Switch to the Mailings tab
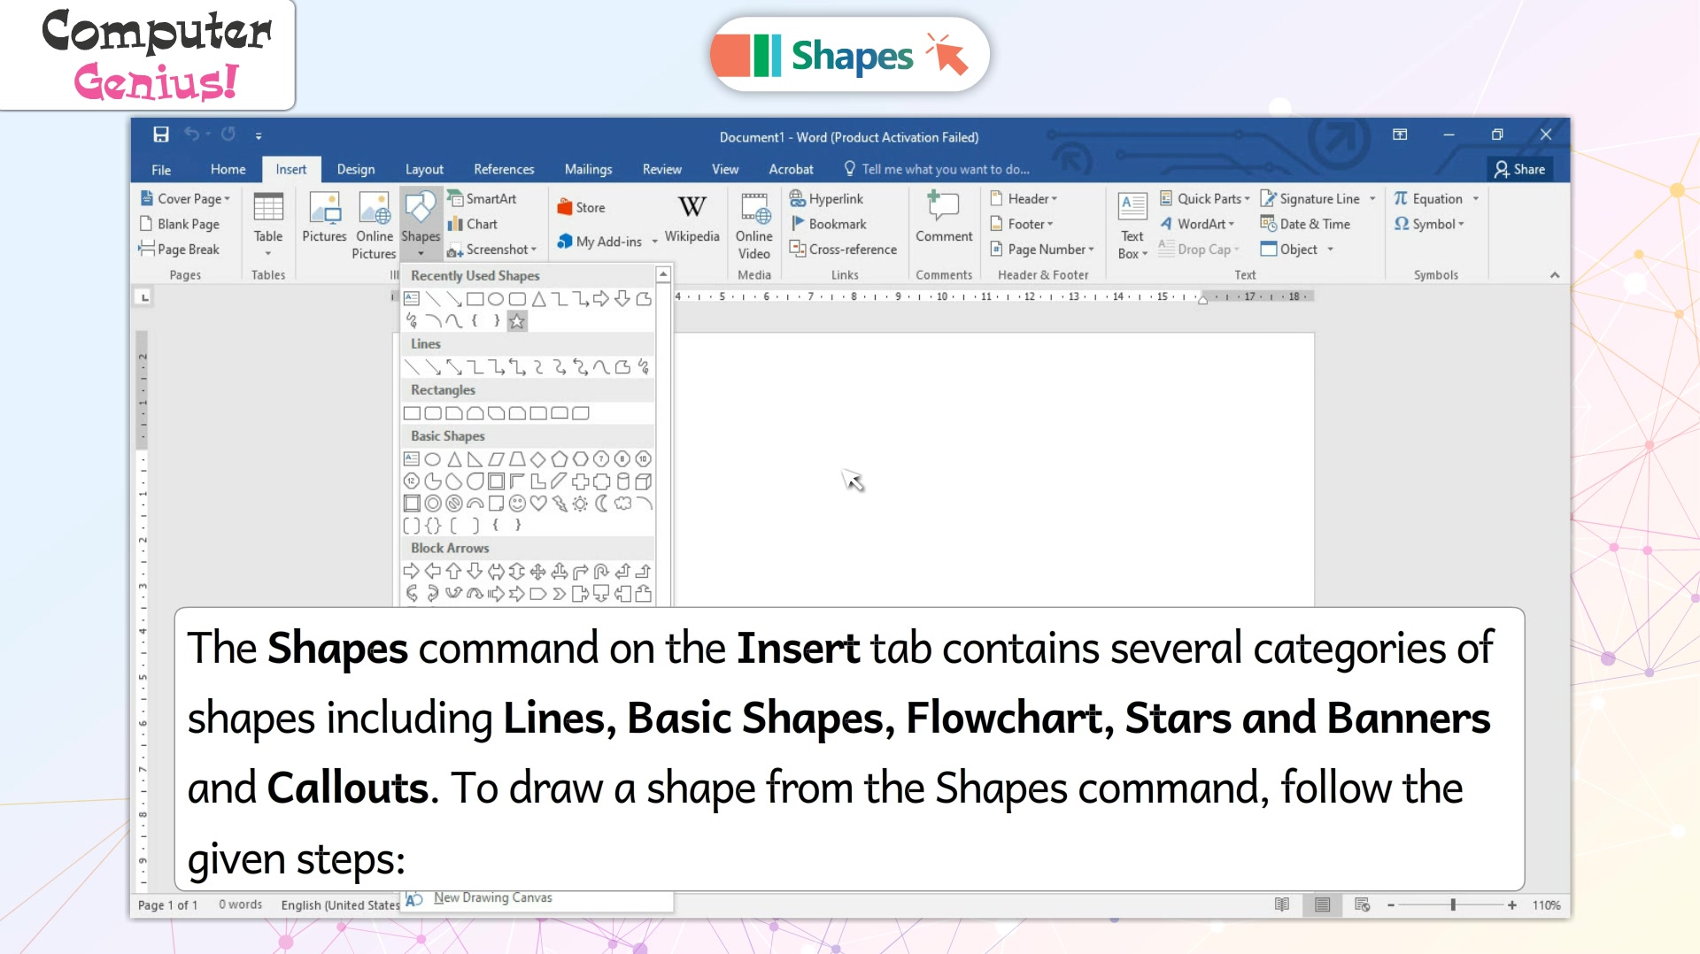The width and height of the screenshot is (1700, 954). [x=588, y=169]
